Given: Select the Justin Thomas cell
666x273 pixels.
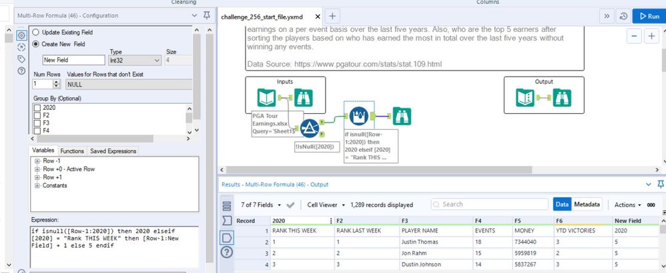Looking at the screenshot, I should (x=436, y=242).
